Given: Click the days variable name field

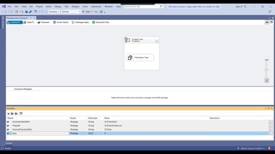Looking at the screenshot, I should [x=40, y=133].
